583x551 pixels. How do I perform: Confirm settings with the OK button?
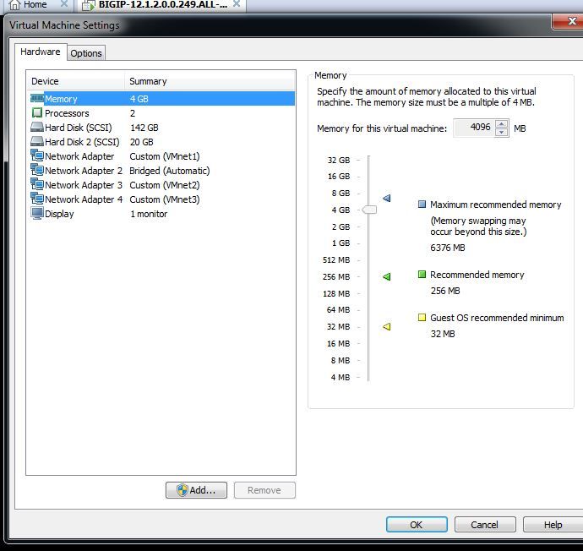[417, 524]
